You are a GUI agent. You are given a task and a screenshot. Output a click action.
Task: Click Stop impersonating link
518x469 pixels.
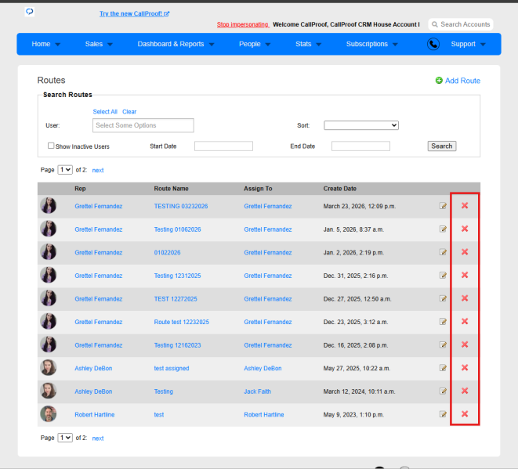(x=243, y=24)
